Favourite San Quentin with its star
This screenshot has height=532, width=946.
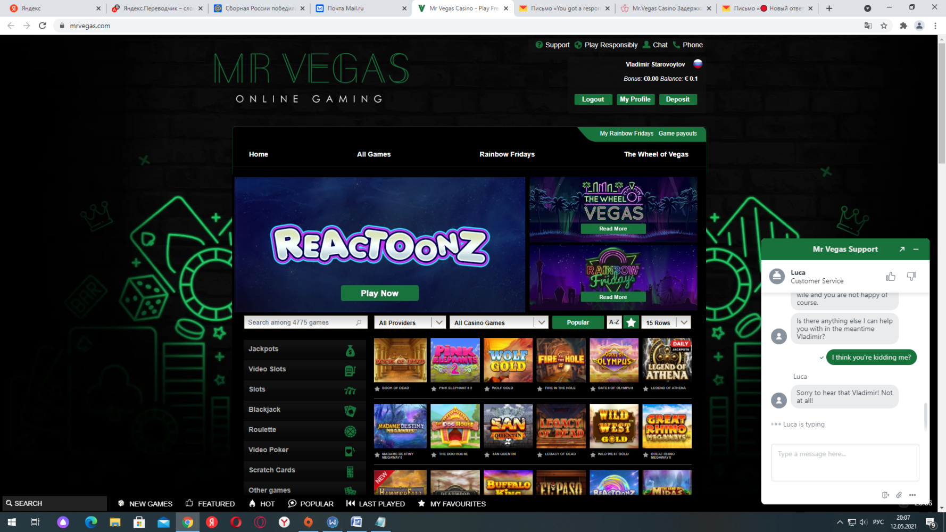click(487, 455)
